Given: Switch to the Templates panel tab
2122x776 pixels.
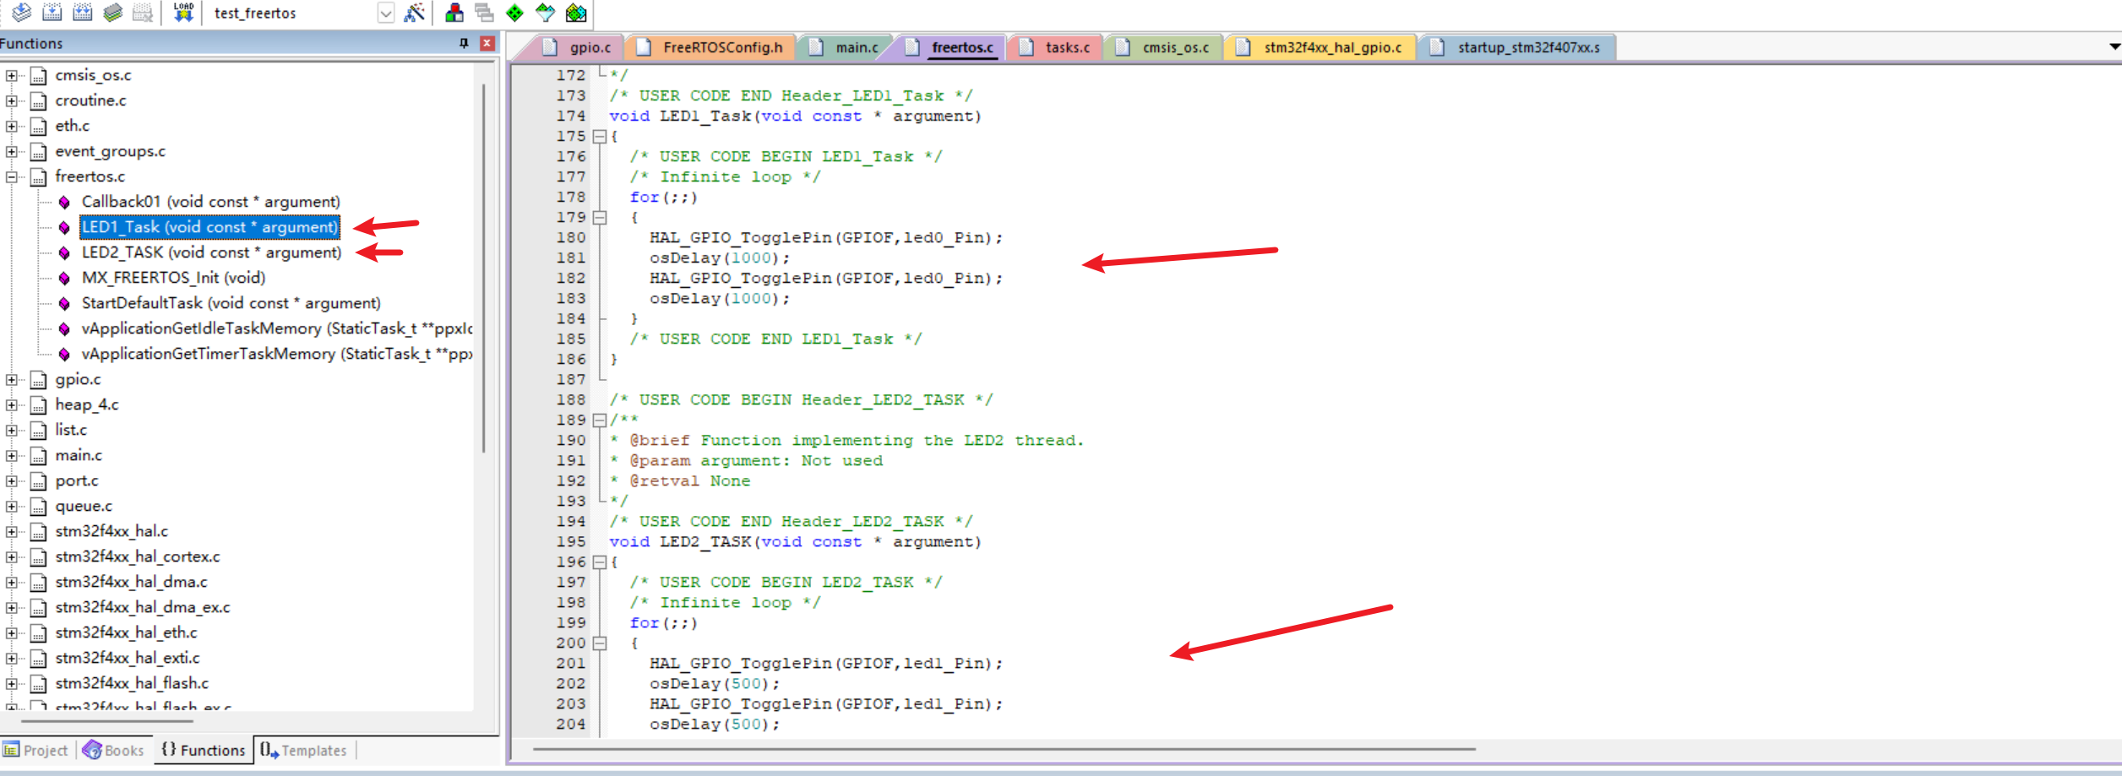Looking at the screenshot, I should 304,750.
